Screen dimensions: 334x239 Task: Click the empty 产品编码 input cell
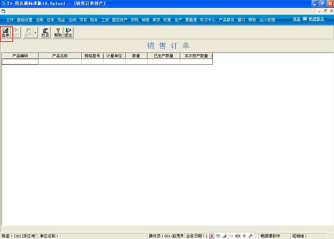[20, 61]
